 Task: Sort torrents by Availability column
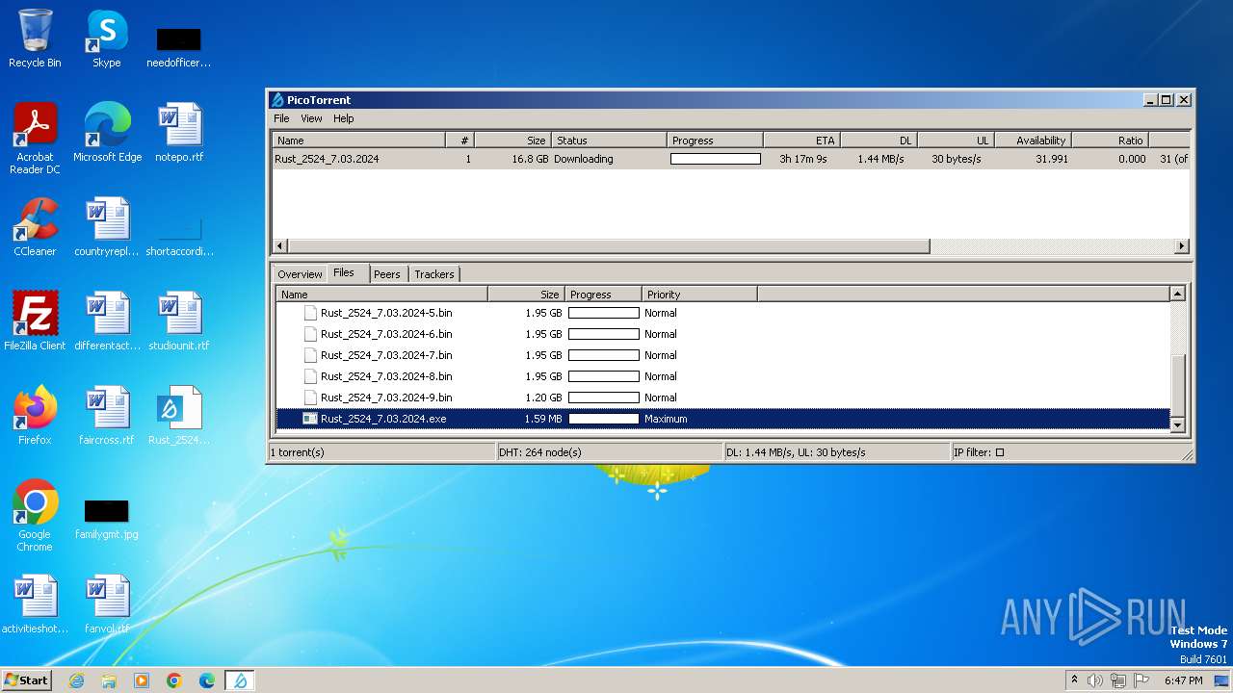click(x=1033, y=141)
